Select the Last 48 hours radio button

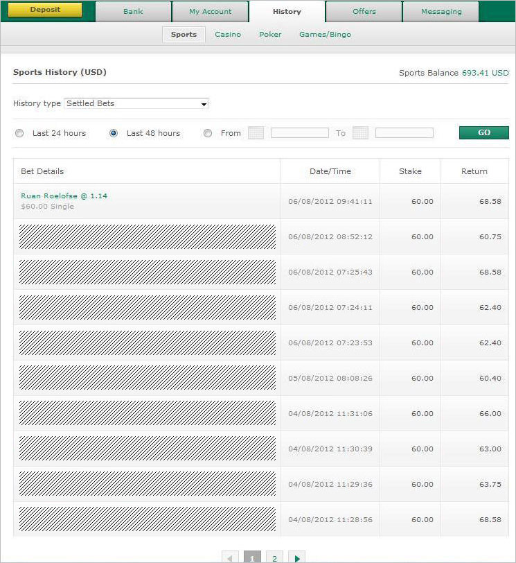pos(114,133)
